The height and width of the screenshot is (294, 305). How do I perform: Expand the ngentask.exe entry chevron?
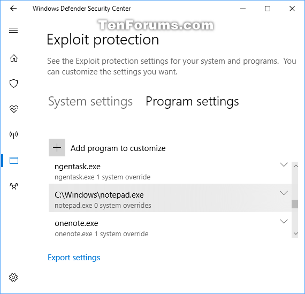click(x=284, y=165)
